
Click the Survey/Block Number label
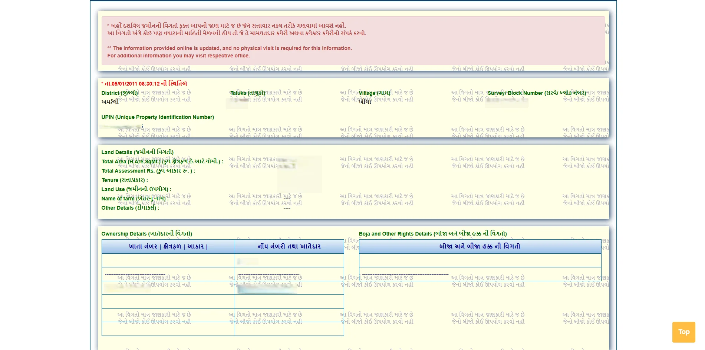536,93
